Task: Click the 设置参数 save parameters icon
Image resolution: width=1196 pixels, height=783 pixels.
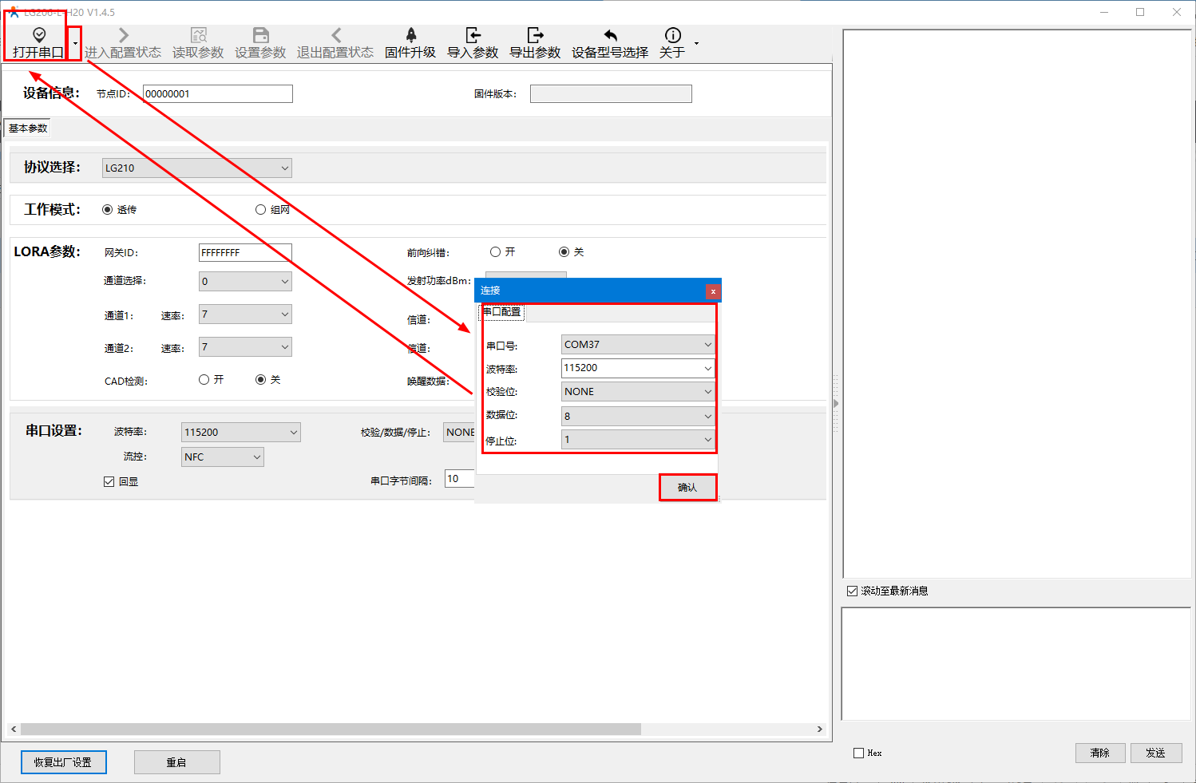Action: pos(260,35)
